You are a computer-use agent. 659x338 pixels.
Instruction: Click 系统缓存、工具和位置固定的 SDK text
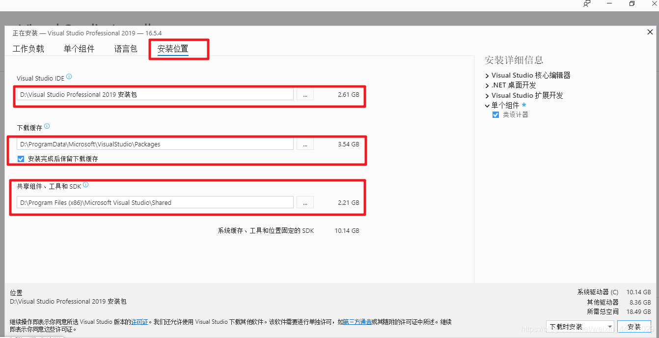coord(266,230)
